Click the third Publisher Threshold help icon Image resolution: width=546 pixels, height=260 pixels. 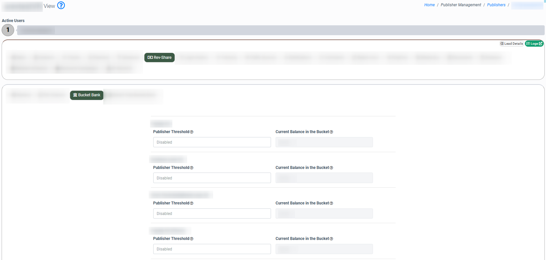pos(192,203)
